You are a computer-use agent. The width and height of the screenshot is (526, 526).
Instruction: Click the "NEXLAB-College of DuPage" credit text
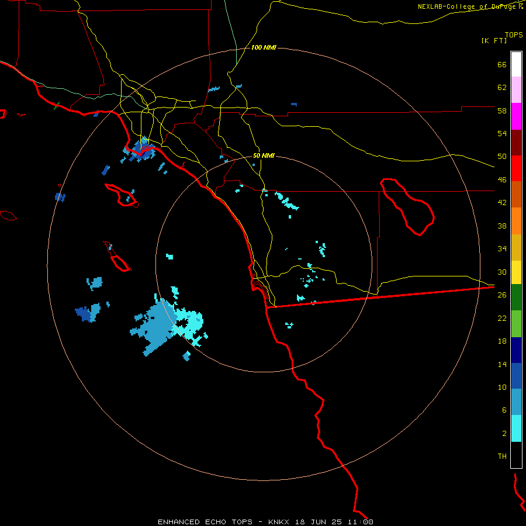point(468,6)
